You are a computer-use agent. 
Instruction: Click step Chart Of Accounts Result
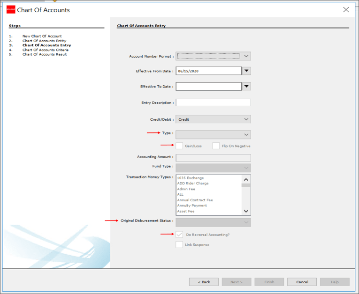click(x=45, y=54)
